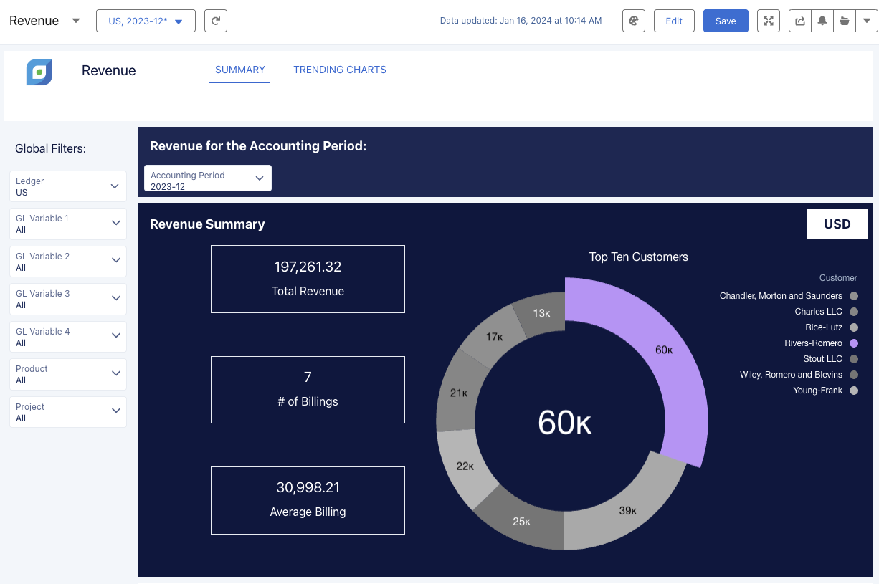The width and height of the screenshot is (879, 584).
Task: Expand the Project filter
Action: click(x=68, y=412)
